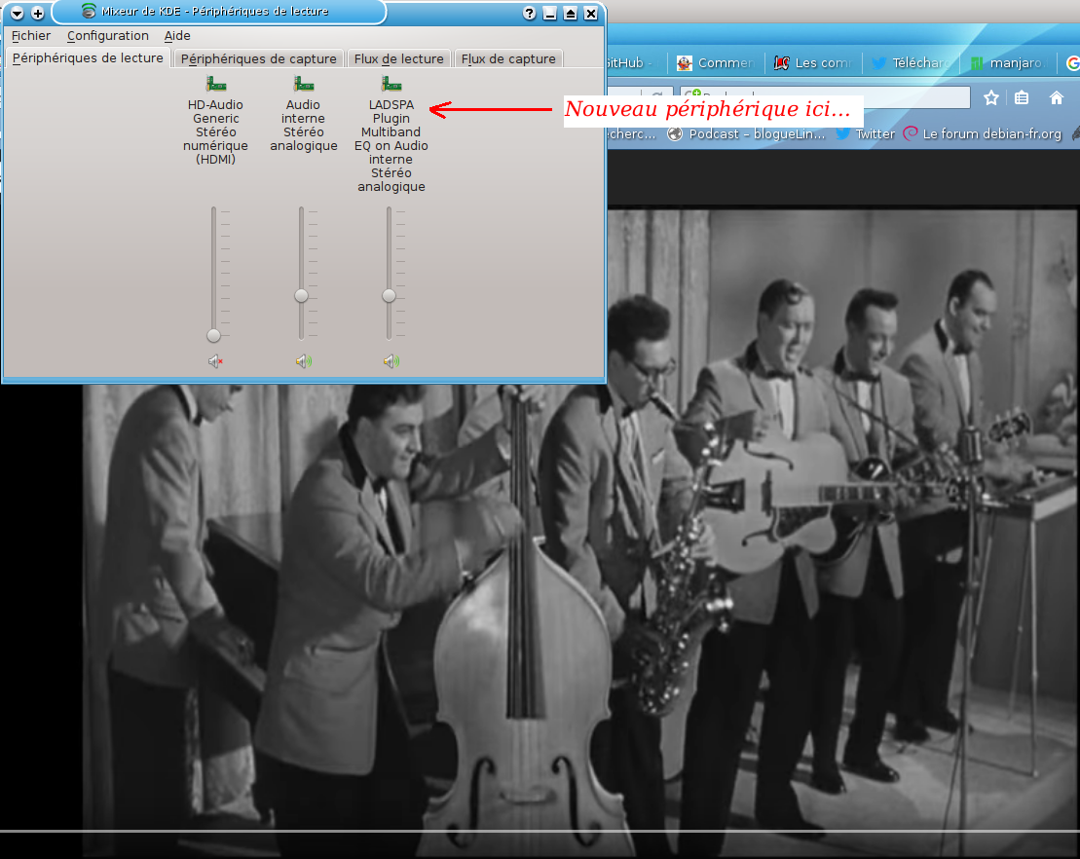
Task: Click the KMix on-all-desktops plus icon
Action: [38, 13]
